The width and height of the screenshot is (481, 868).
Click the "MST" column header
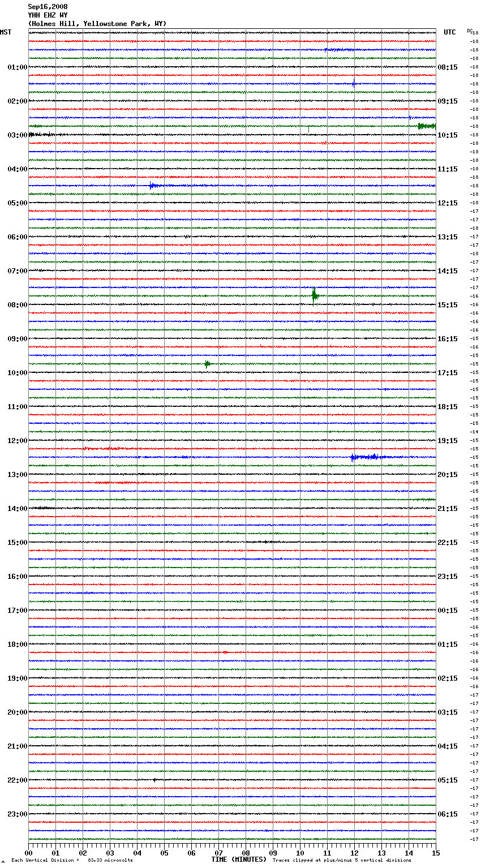[x=6, y=32]
